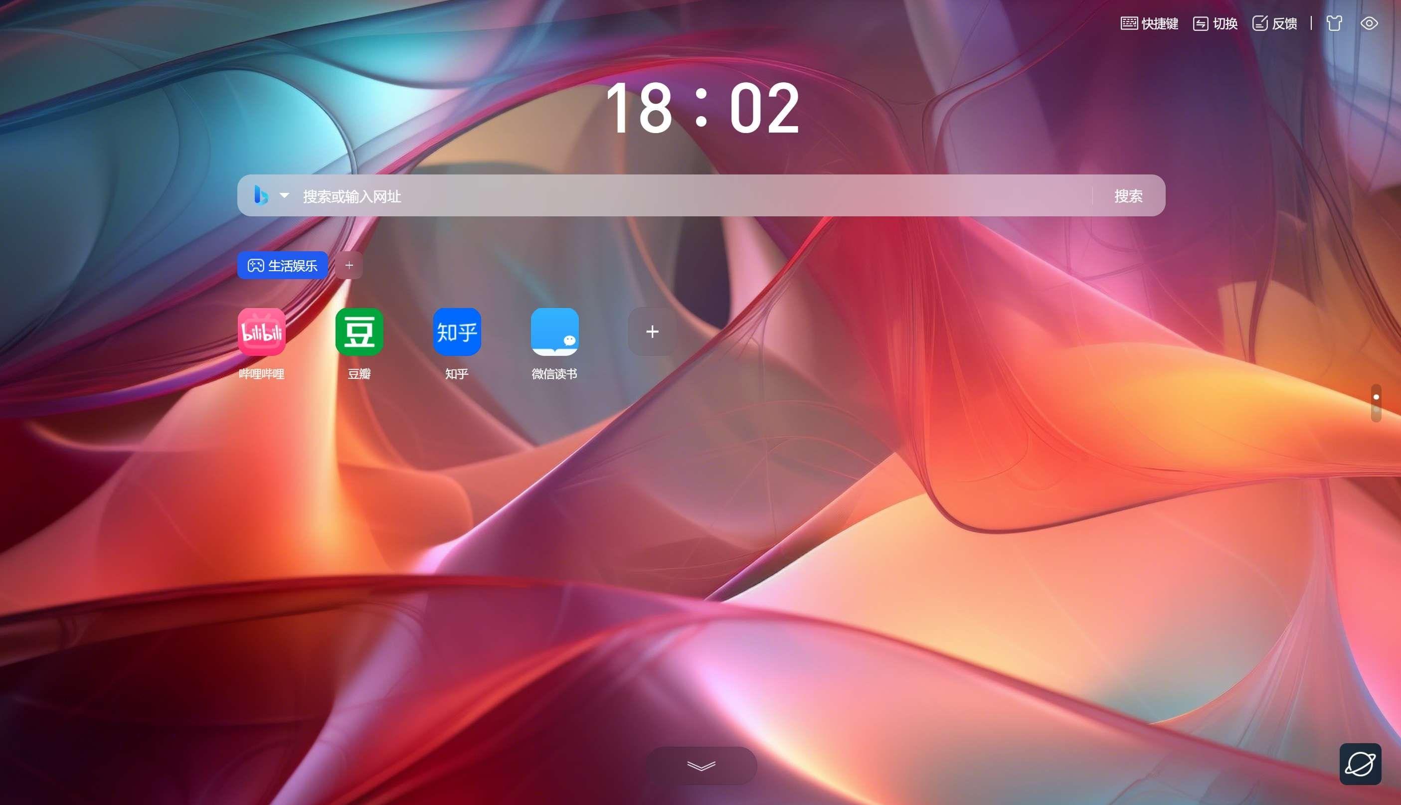Open the 反馈 feedback form

(1274, 23)
